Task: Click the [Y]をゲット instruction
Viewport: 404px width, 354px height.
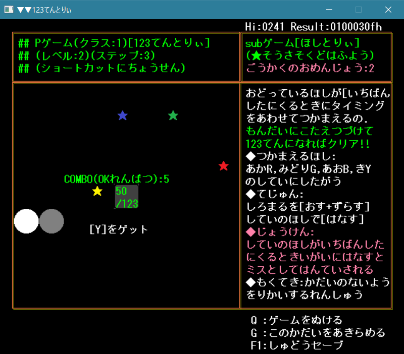Action: point(119,229)
